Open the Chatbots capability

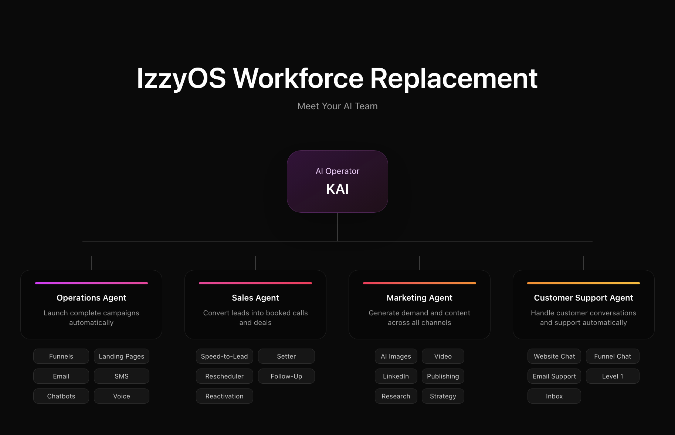click(x=61, y=396)
